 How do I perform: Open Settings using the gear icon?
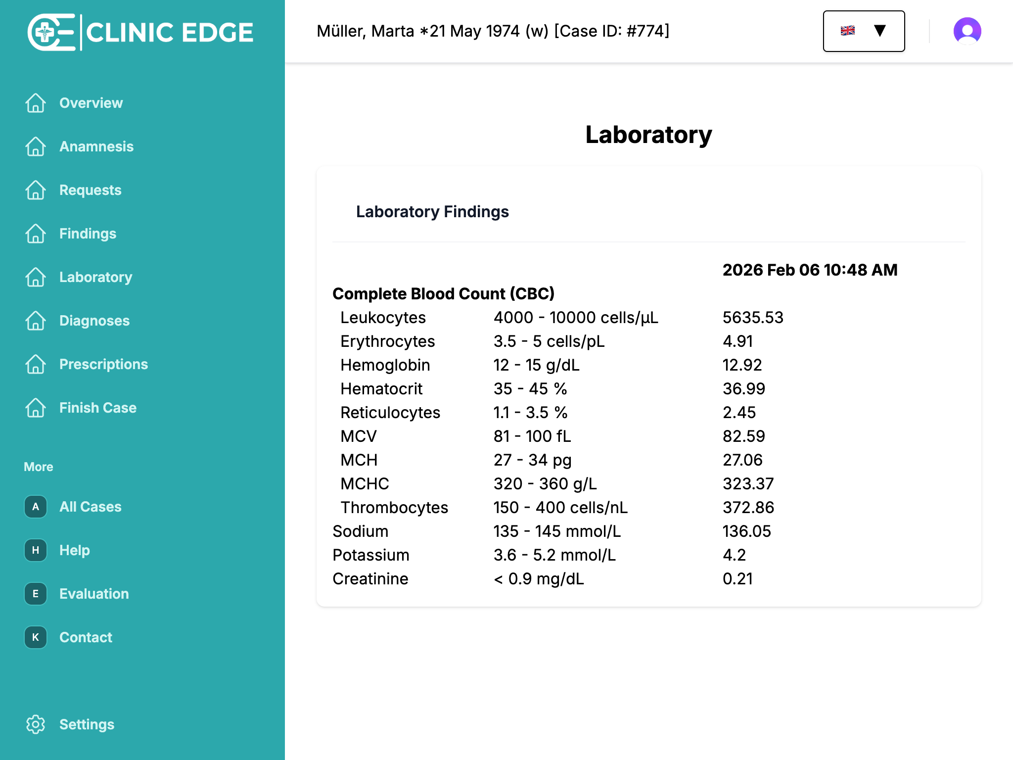click(x=35, y=724)
